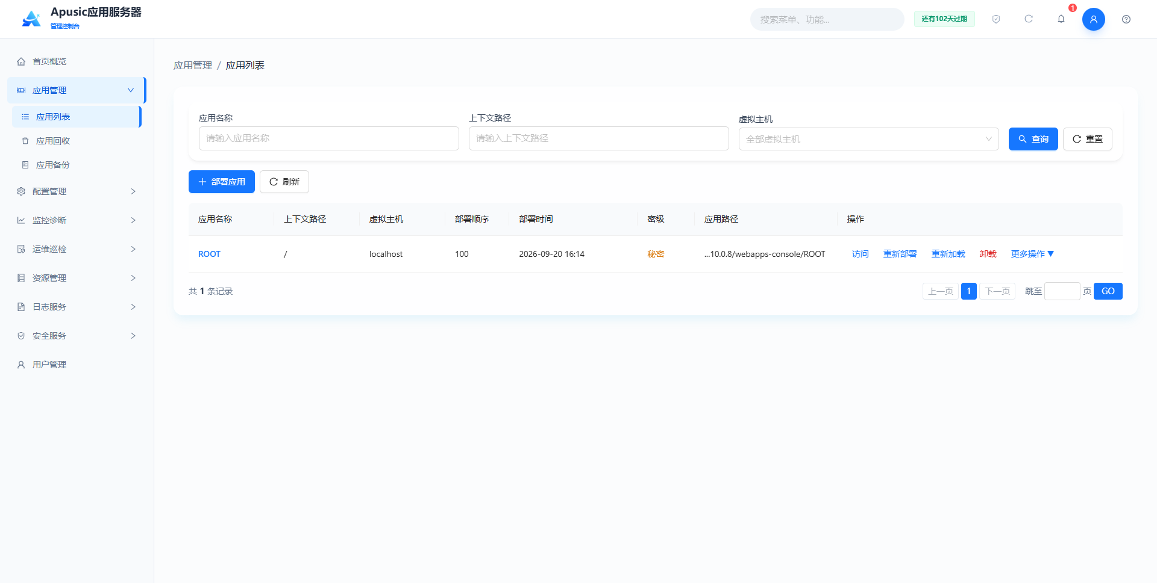The height and width of the screenshot is (583, 1157).
Task: Expand the 监控诊断 menu
Action: [77, 220]
